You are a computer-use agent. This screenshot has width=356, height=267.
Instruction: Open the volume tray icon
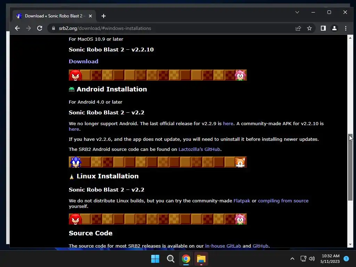(312, 259)
